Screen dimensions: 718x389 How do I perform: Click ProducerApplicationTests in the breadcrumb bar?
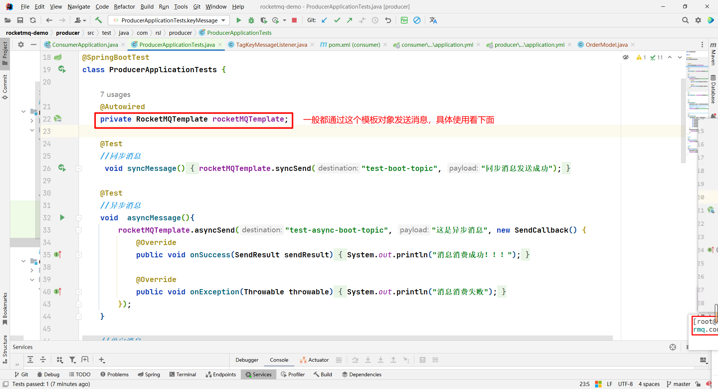pos(239,33)
